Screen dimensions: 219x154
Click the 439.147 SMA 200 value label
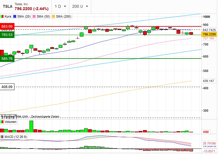click(x=208, y=81)
